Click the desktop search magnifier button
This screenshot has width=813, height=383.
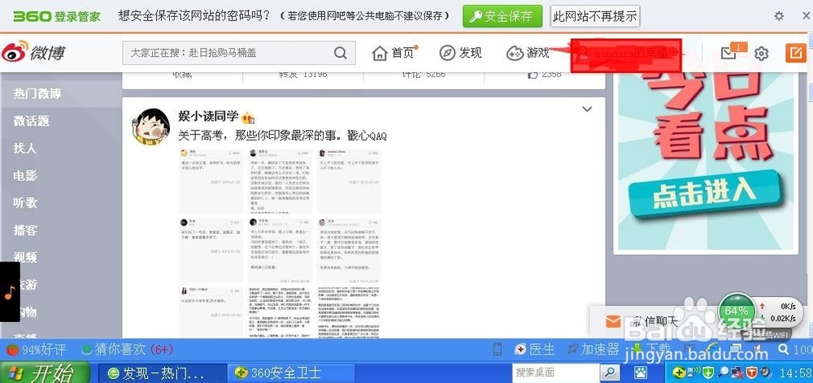point(610,372)
